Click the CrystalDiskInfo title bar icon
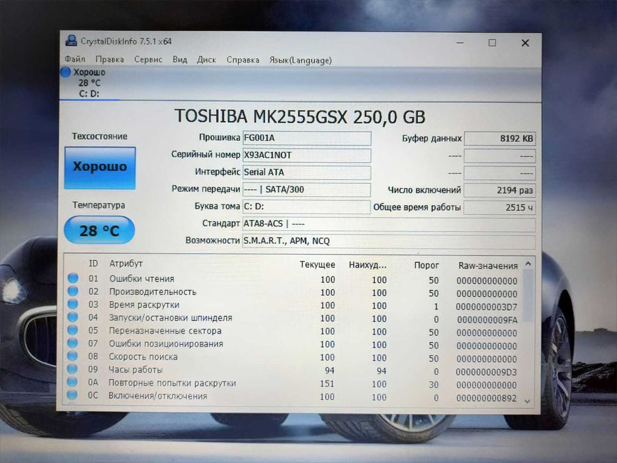Image resolution: width=617 pixels, height=463 pixels. [71, 40]
